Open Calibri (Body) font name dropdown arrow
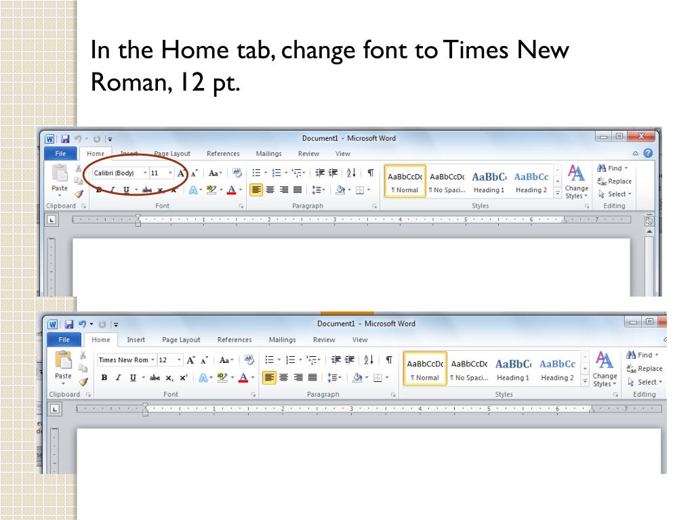Screen dimensions: 694x520 click(145, 173)
